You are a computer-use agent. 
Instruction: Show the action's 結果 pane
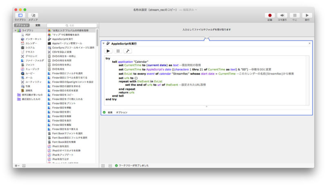pos(110,112)
